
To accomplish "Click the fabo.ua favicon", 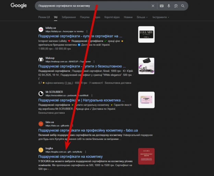I will pos(41,124).
